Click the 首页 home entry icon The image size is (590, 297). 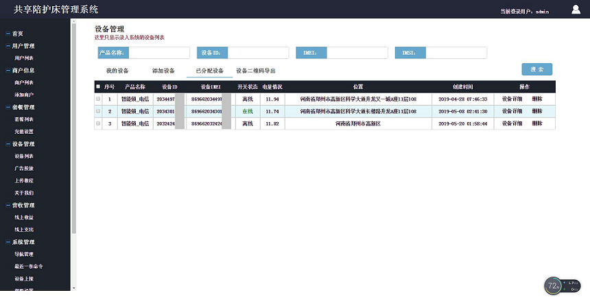(x=8, y=34)
